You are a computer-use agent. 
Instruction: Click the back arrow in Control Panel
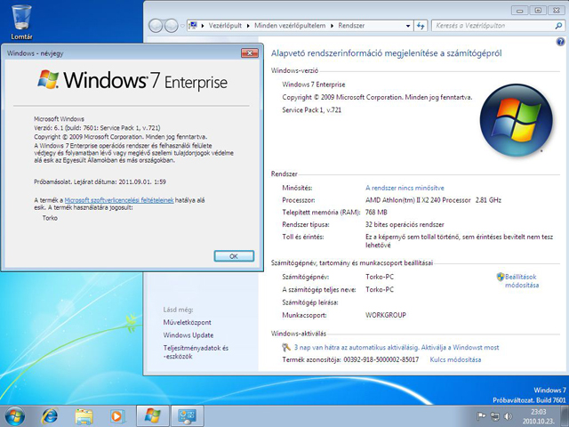156,26
